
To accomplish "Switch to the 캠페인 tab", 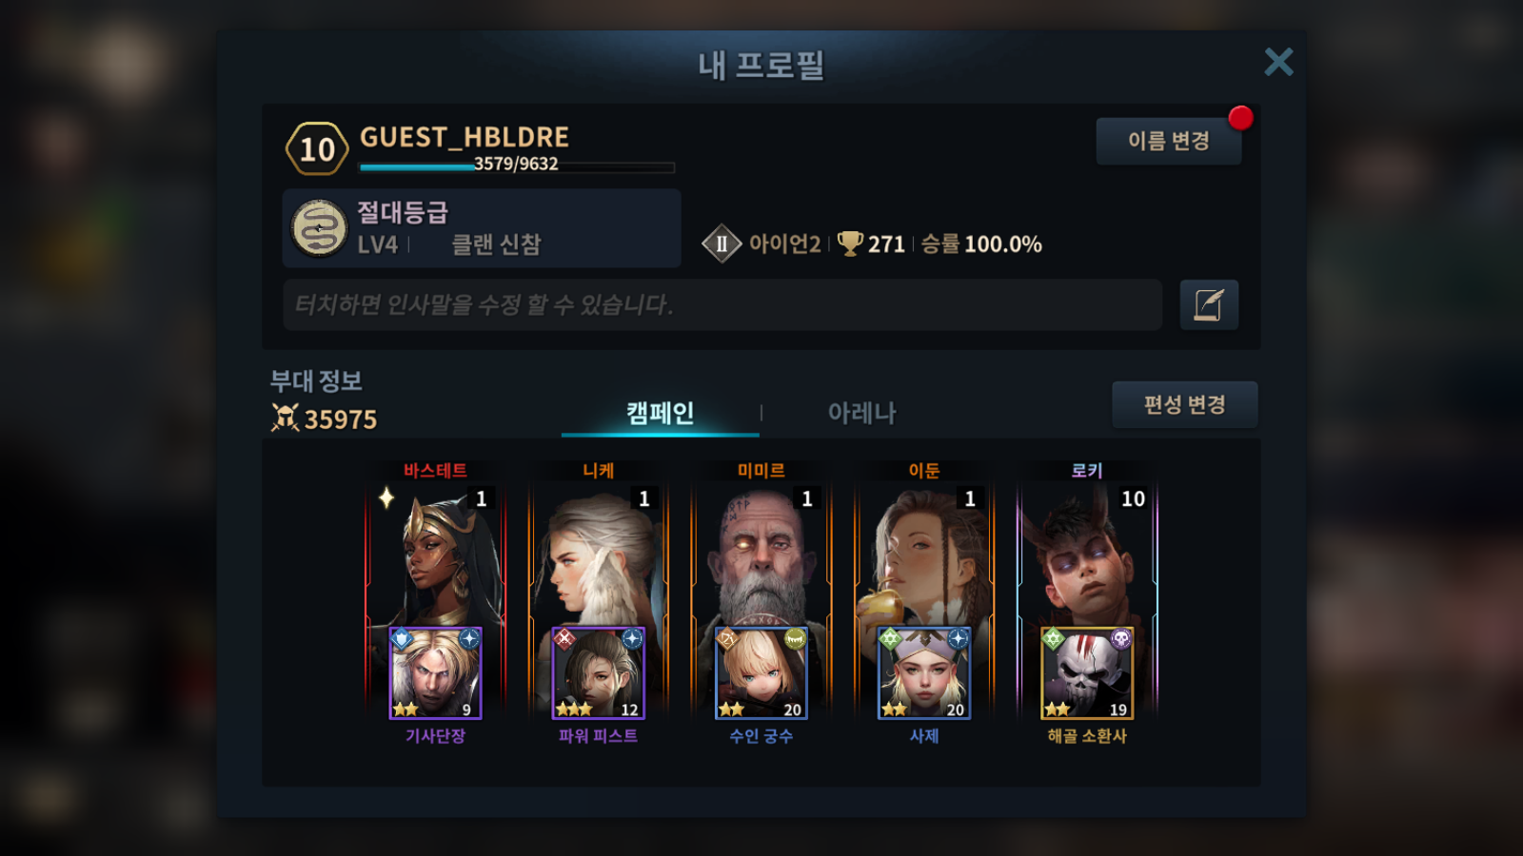I will click(x=660, y=413).
